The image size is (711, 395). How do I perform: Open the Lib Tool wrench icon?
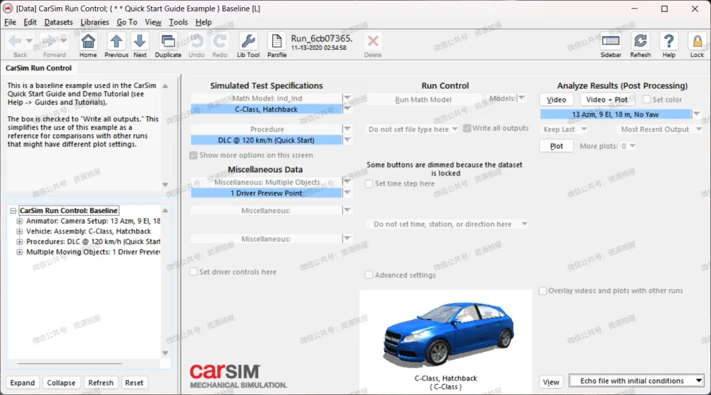click(248, 41)
